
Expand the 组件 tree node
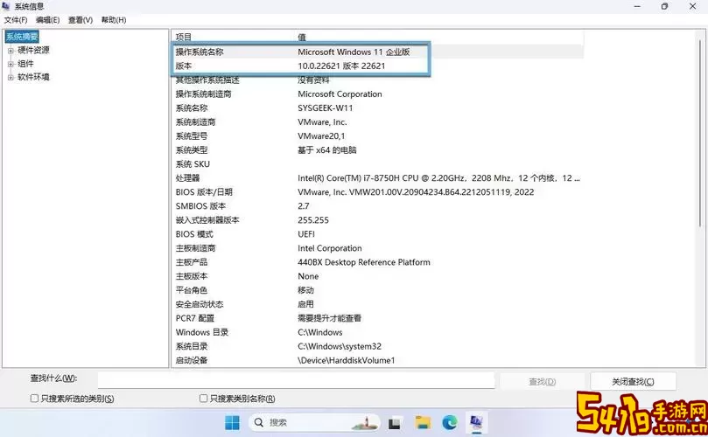pyautogui.click(x=11, y=64)
